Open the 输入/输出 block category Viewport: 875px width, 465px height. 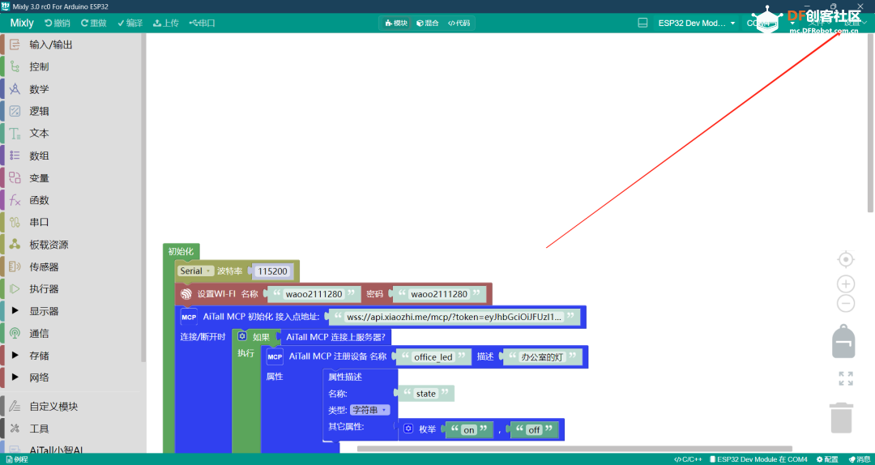[73, 45]
